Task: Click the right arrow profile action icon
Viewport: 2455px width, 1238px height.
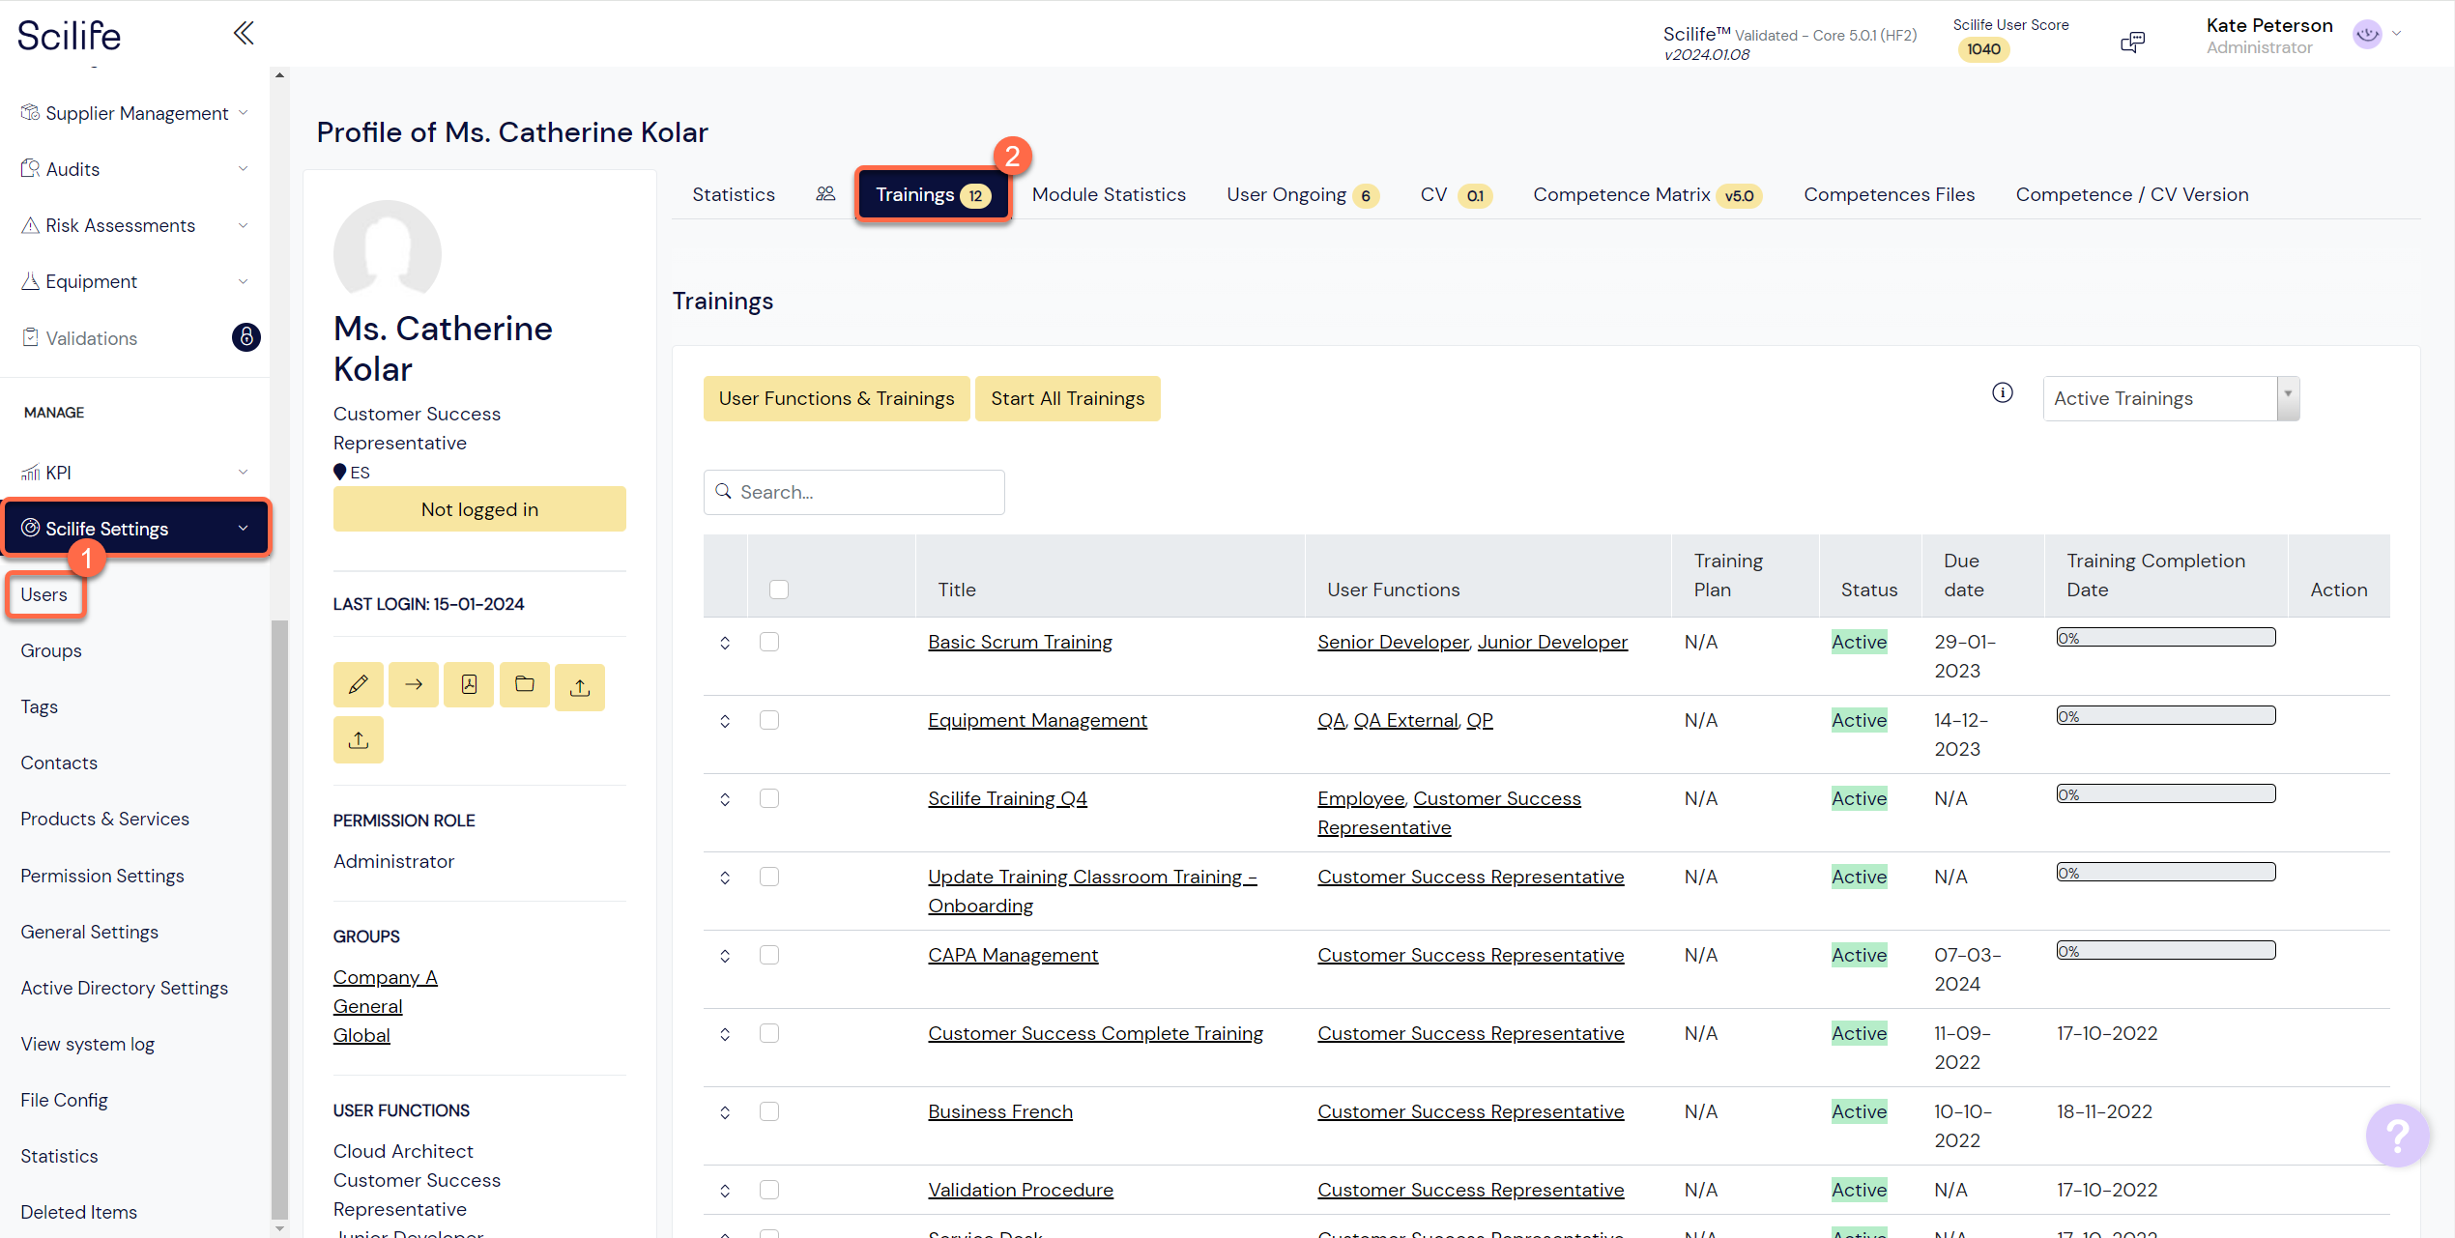Action: click(x=414, y=685)
